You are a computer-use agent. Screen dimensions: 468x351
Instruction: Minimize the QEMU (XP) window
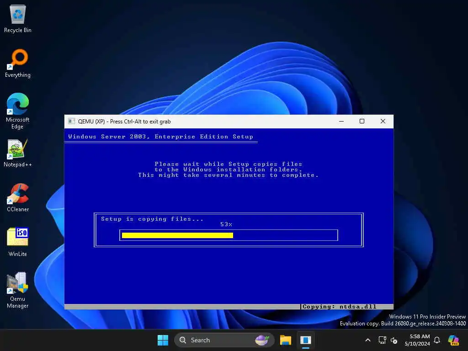[341, 121]
